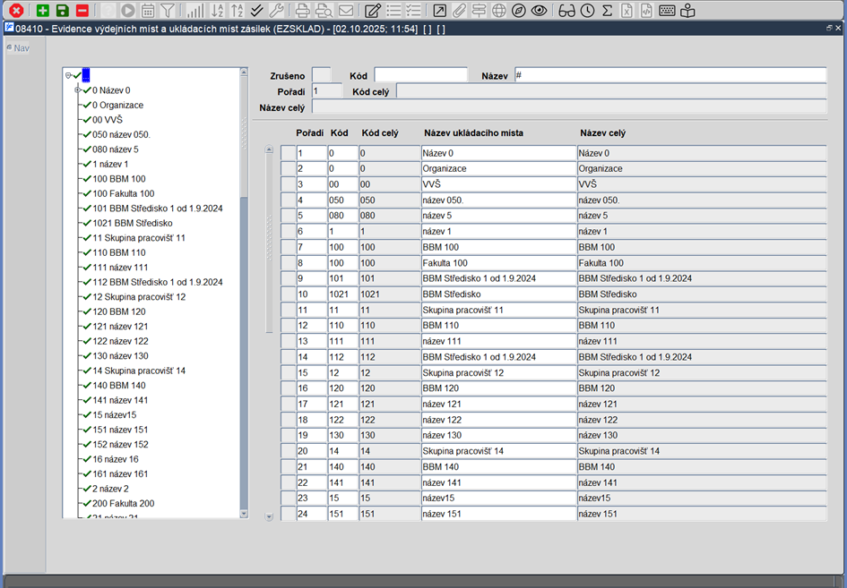
Task: Click the green add record icon
Action: pos(43,11)
